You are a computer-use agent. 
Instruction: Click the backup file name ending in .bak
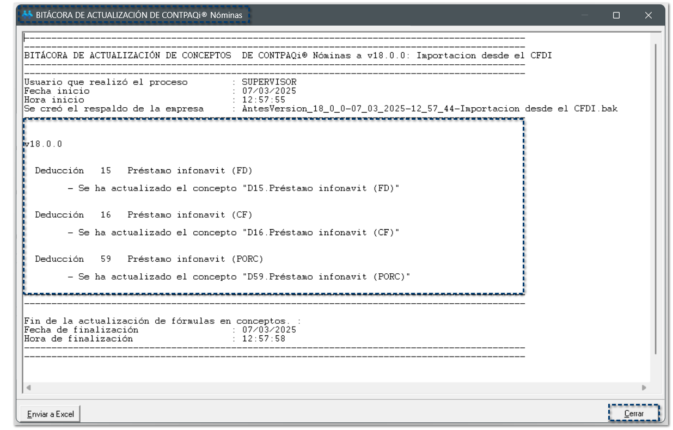[430, 108]
